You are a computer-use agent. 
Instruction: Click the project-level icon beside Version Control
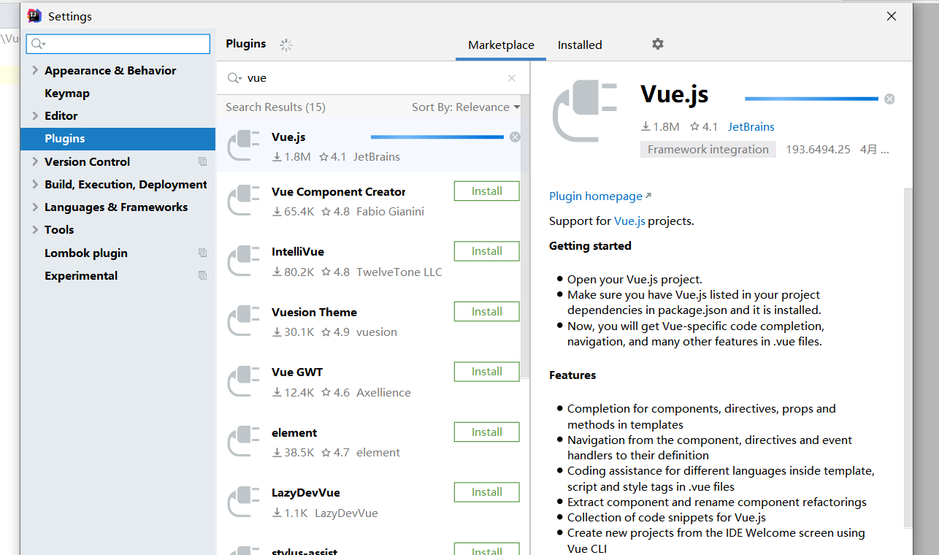[x=203, y=161]
